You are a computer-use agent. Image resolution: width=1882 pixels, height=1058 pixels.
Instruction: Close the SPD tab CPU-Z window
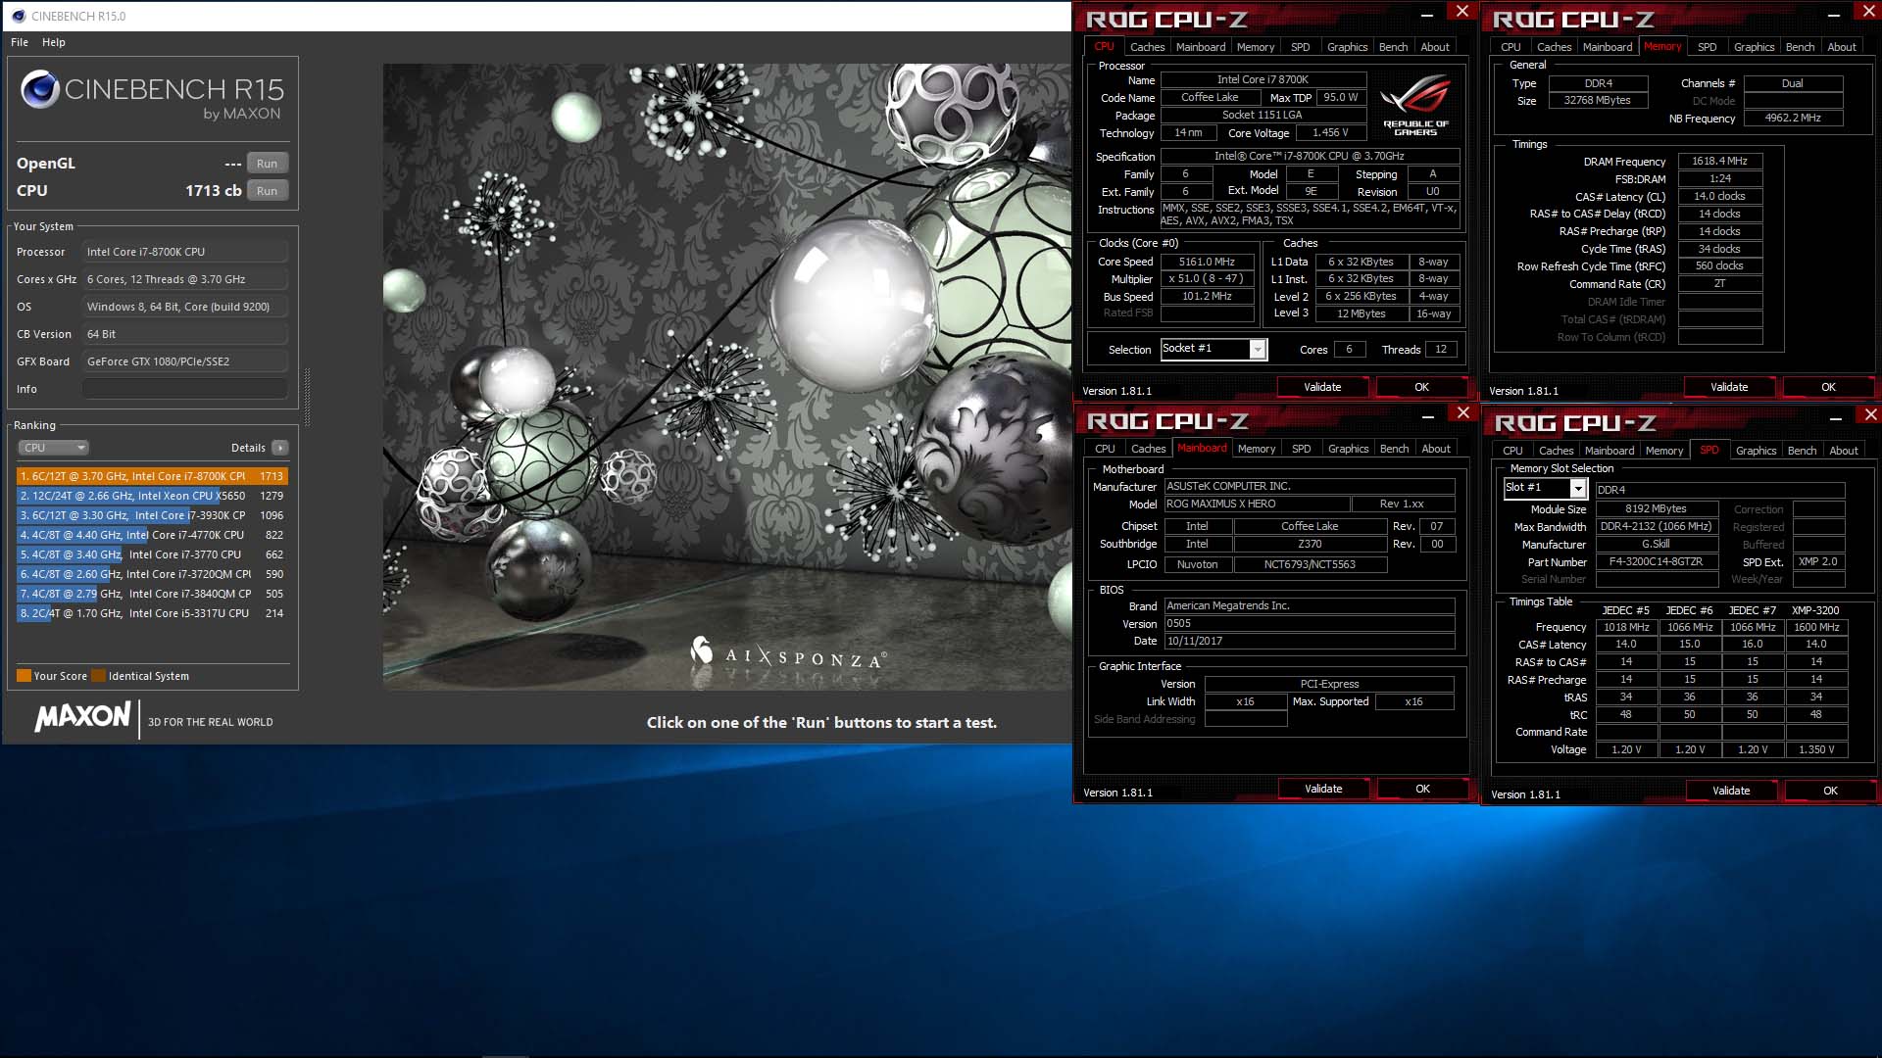point(1870,414)
